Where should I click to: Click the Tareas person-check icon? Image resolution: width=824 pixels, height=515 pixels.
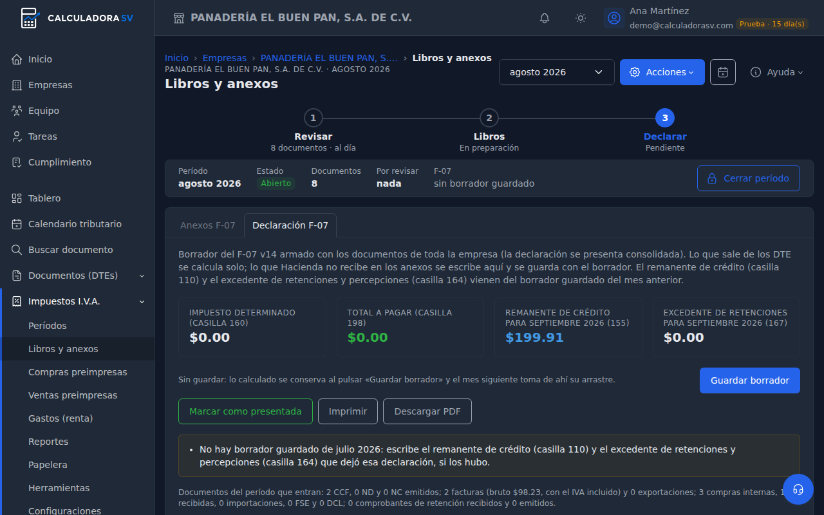tap(17, 136)
